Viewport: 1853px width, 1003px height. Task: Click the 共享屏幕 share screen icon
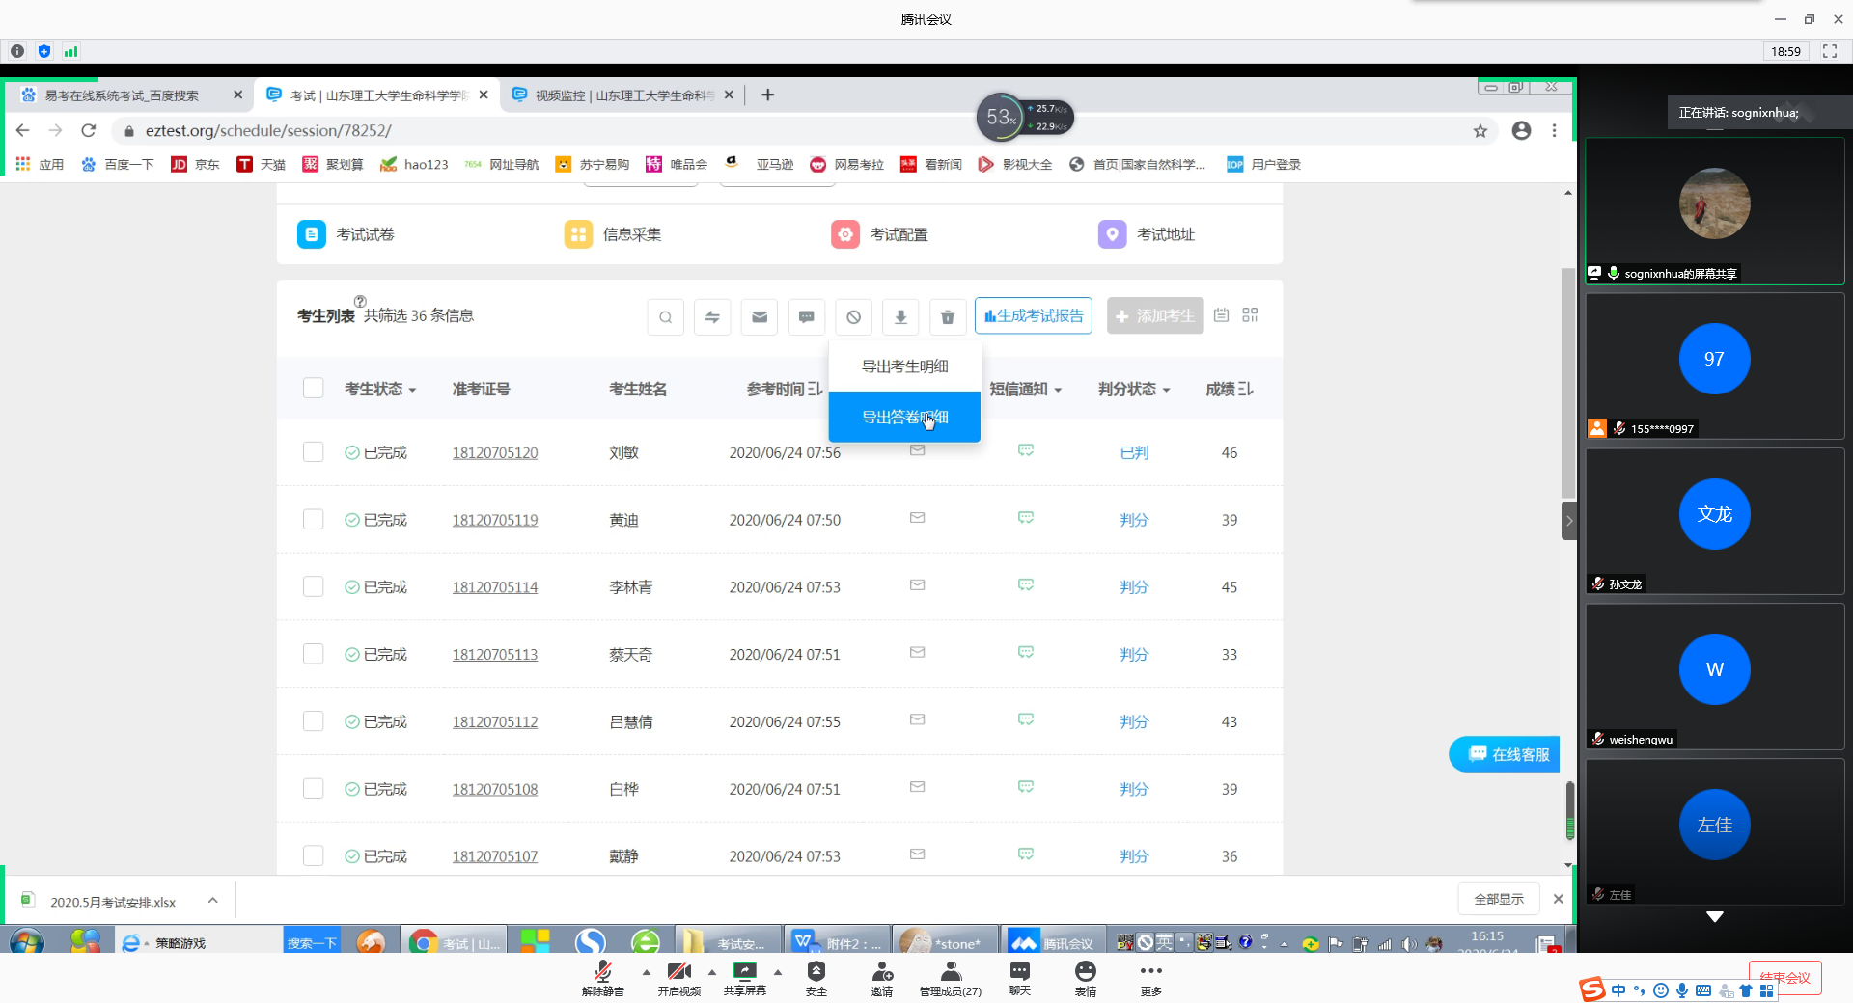pyautogui.click(x=744, y=976)
